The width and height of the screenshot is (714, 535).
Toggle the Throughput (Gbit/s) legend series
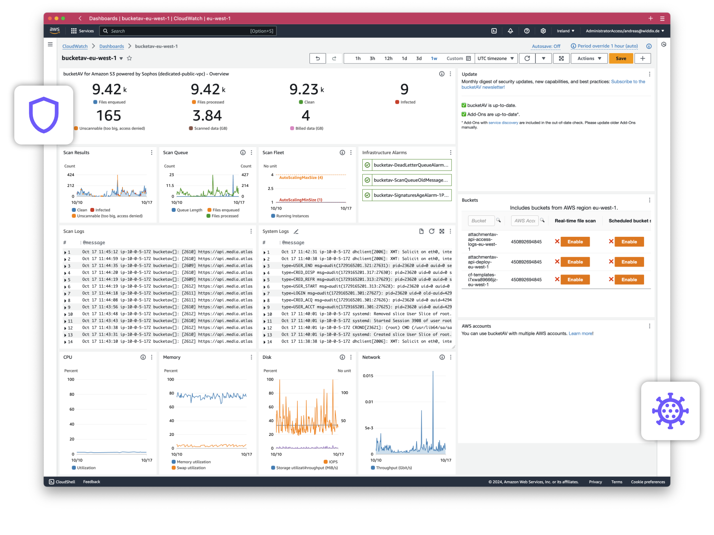coord(391,468)
